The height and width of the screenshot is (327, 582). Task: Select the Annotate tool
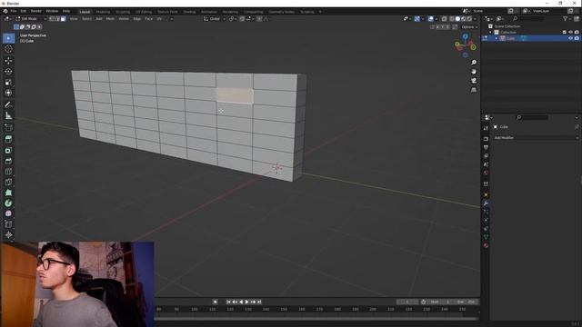(x=8, y=105)
